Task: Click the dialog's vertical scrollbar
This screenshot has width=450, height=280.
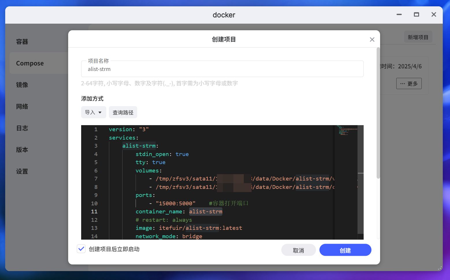Action: point(378,113)
